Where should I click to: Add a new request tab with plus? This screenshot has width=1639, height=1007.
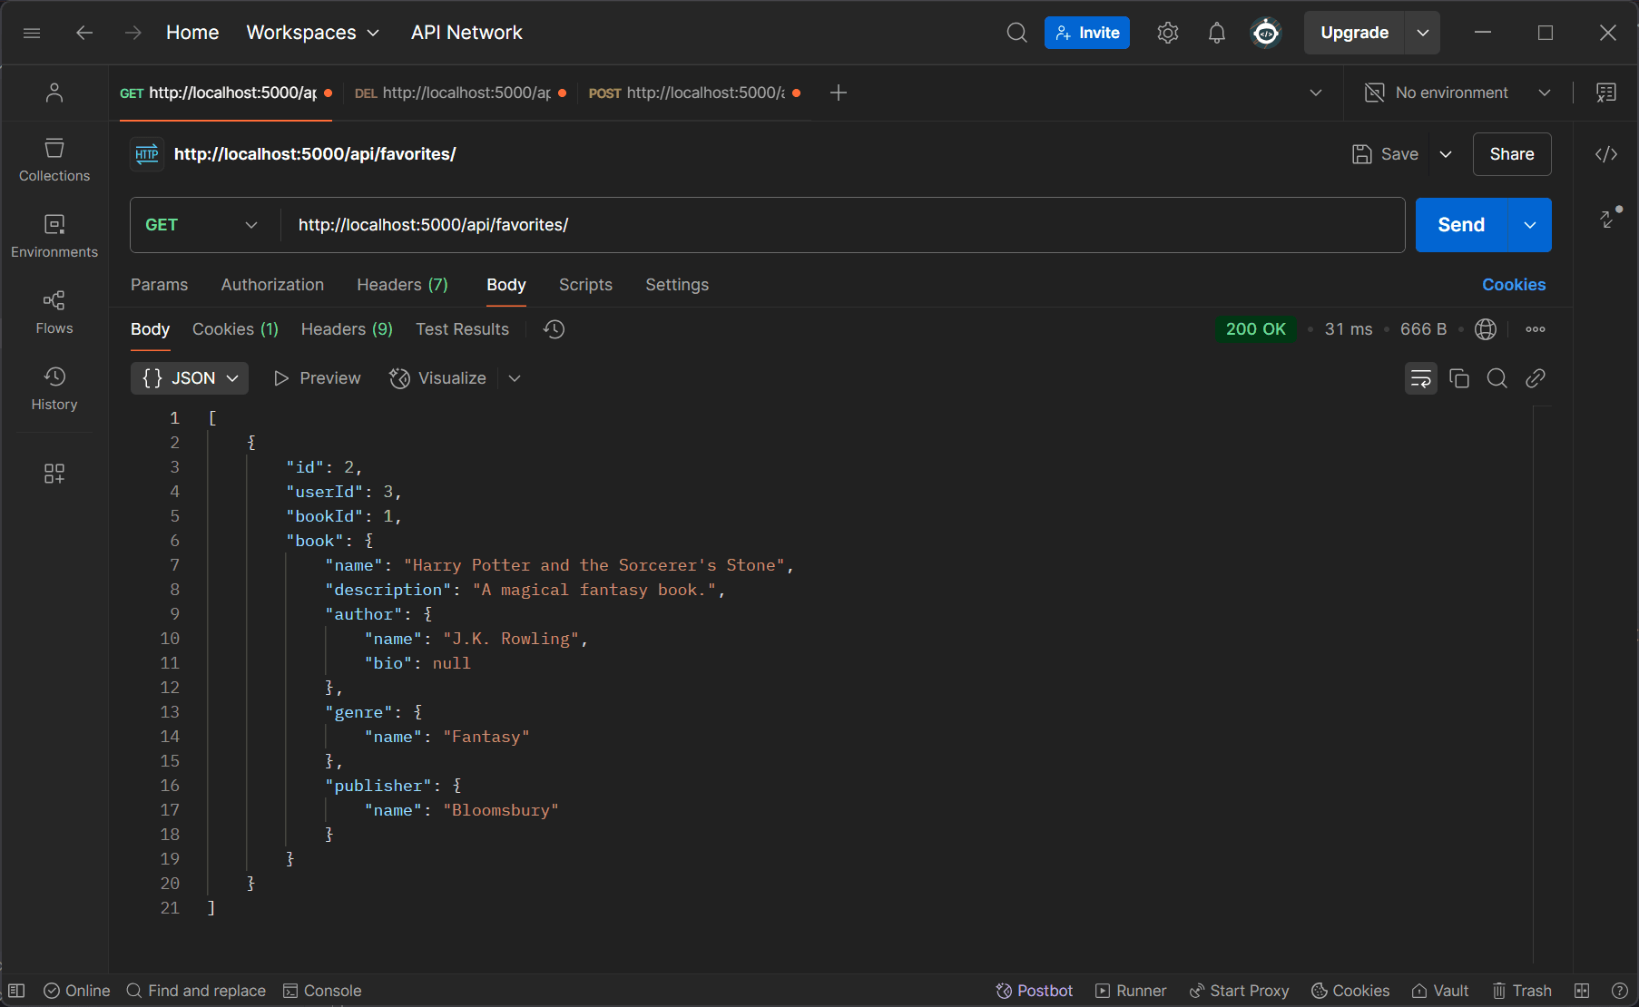(x=839, y=93)
